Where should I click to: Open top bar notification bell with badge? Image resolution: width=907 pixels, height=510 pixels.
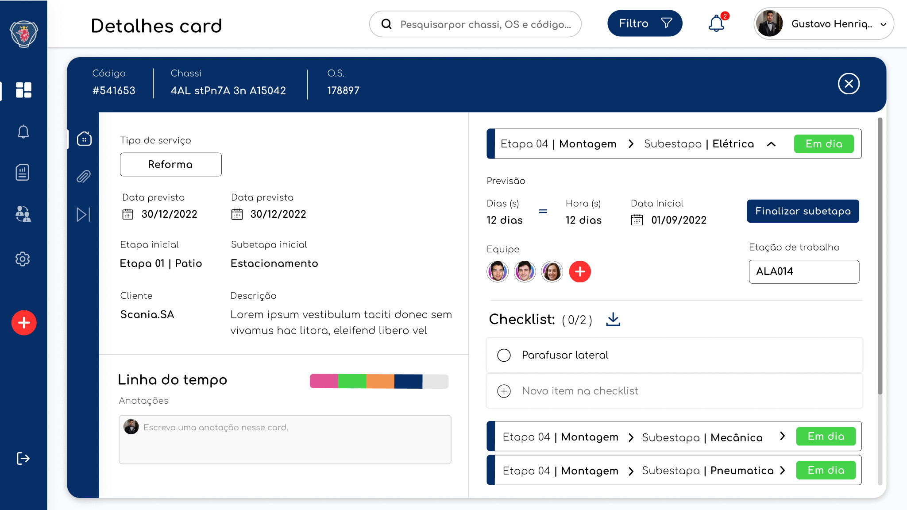pos(716,23)
